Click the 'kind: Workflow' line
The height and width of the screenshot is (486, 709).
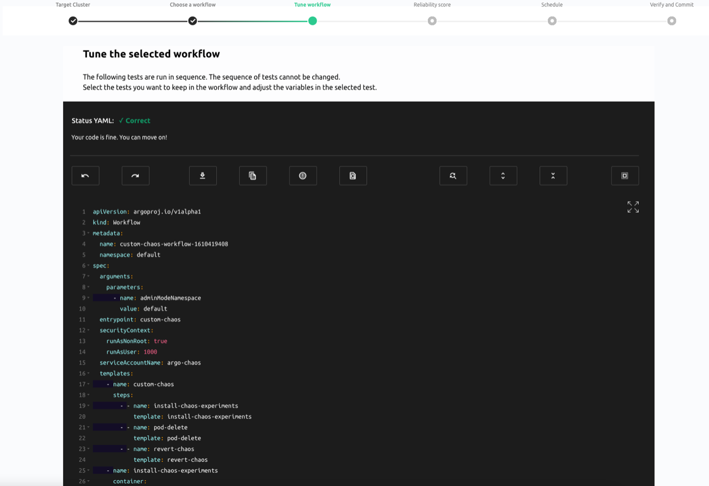click(x=116, y=223)
